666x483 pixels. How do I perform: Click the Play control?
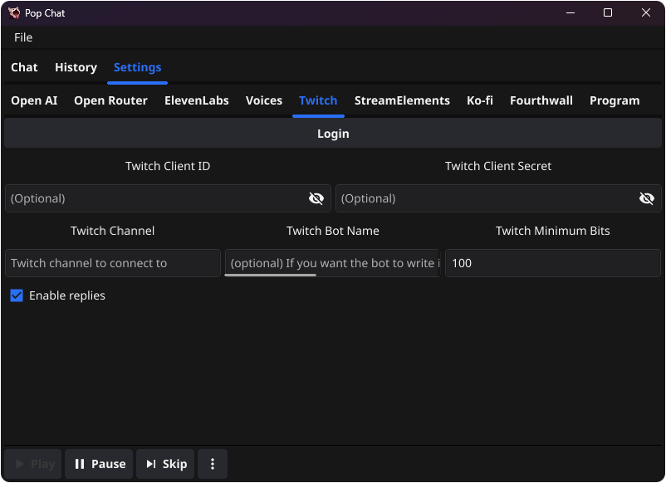click(x=32, y=464)
